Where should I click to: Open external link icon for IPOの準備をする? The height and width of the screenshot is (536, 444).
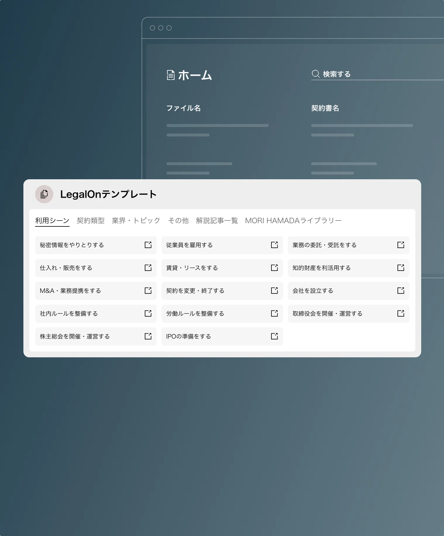pos(274,336)
